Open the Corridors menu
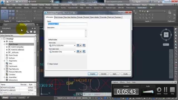 tap(111, 5)
